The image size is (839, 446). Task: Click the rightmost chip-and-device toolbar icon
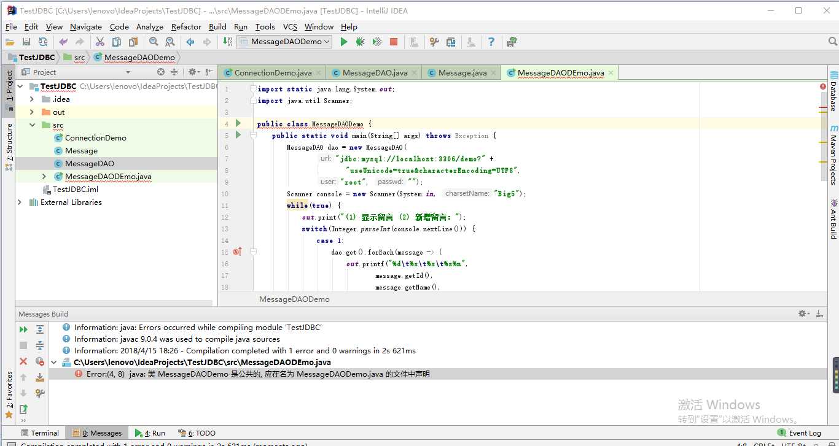[512, 42]
